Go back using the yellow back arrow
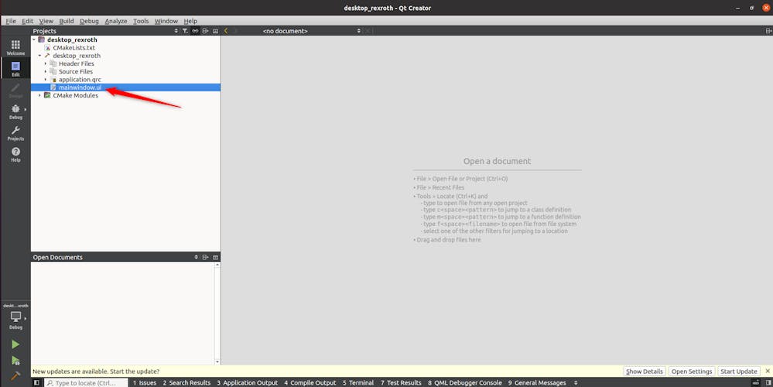Viewport: 773px width, 387px height. pos(226,30)
